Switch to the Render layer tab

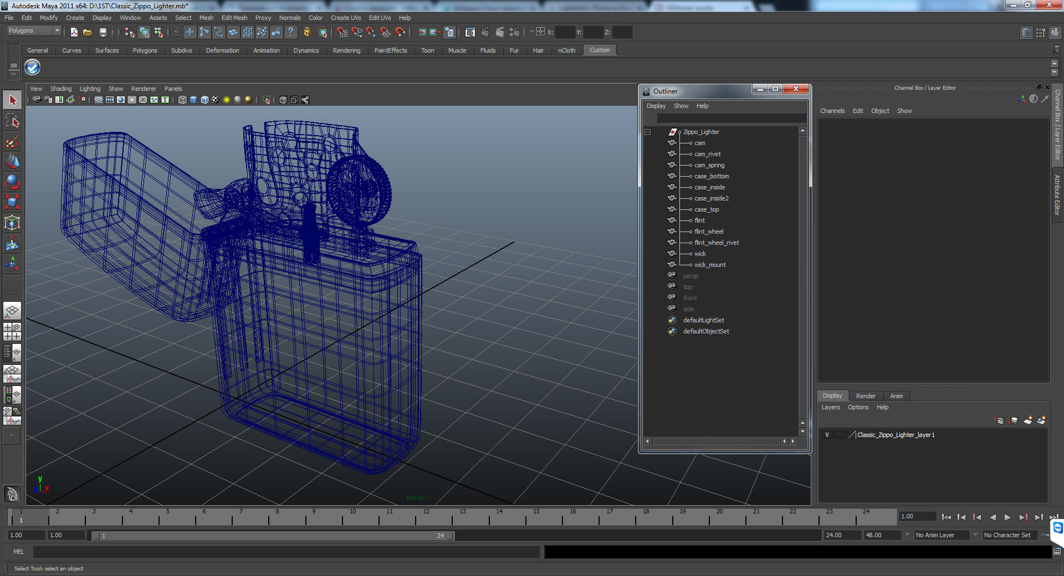[x=866, y=396]
